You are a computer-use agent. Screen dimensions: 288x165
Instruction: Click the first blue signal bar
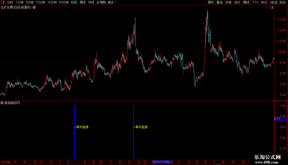pyautogui.click(x=74, y=133)
